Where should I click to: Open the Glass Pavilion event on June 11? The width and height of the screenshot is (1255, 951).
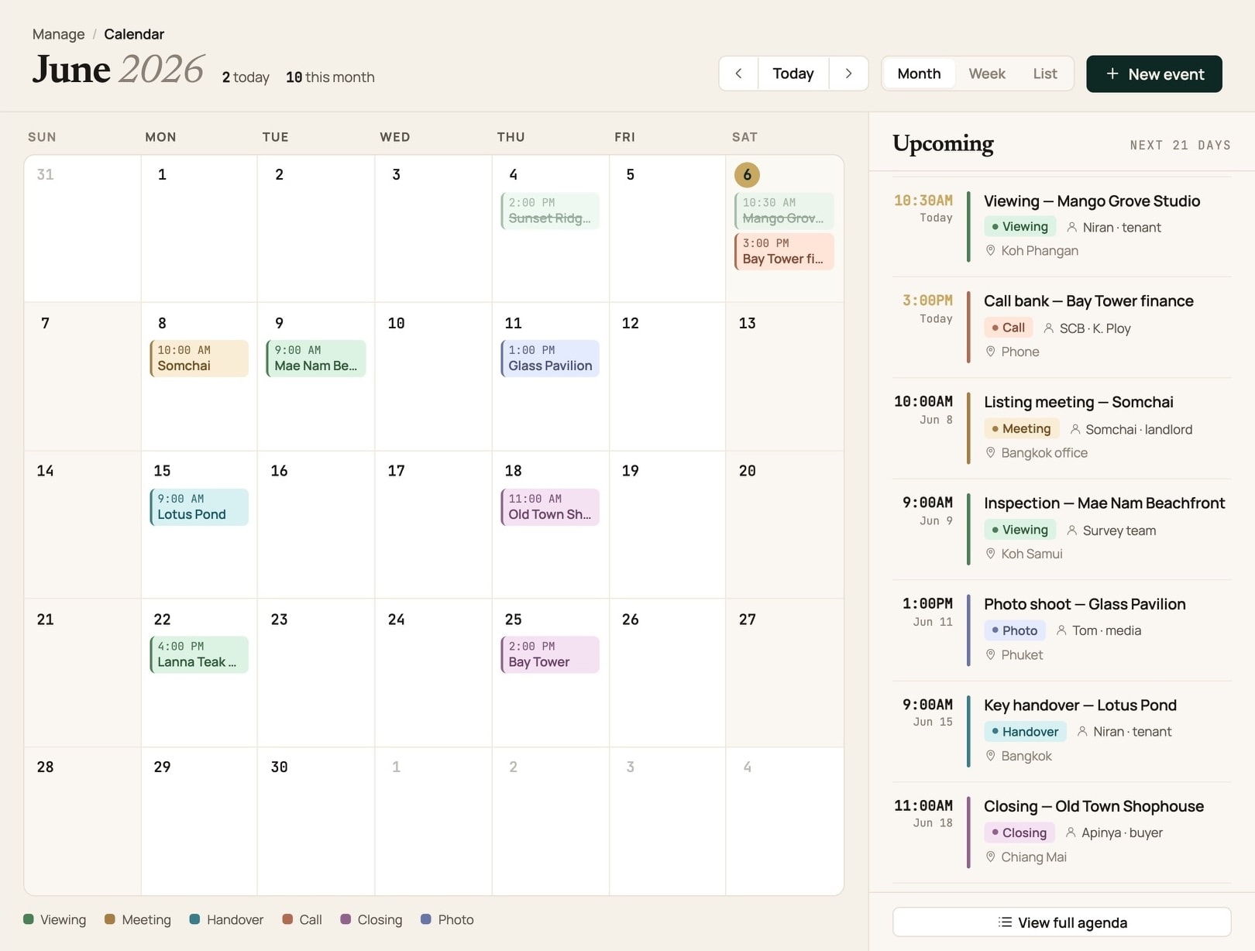(x=550, y=358)
